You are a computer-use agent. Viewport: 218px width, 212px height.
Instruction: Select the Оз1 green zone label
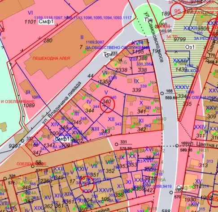coord(190,47)
